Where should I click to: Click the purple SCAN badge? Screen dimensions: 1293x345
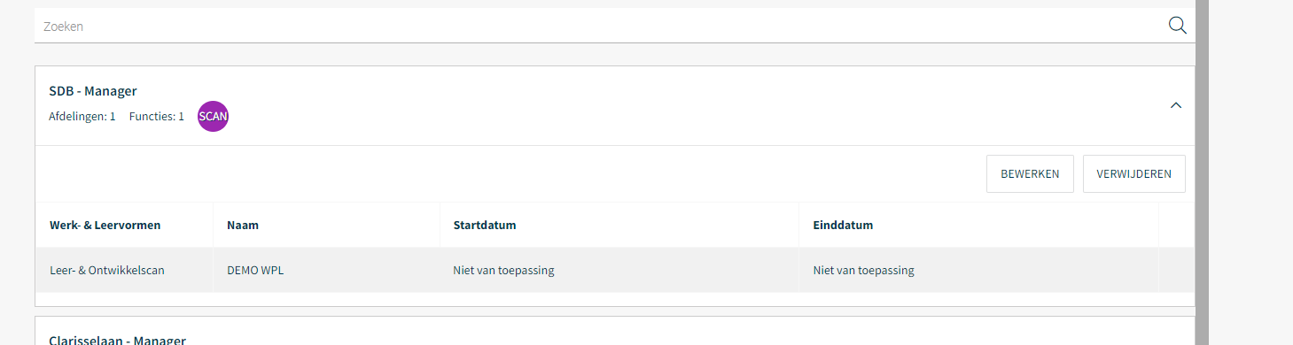(x=213, y=117)
